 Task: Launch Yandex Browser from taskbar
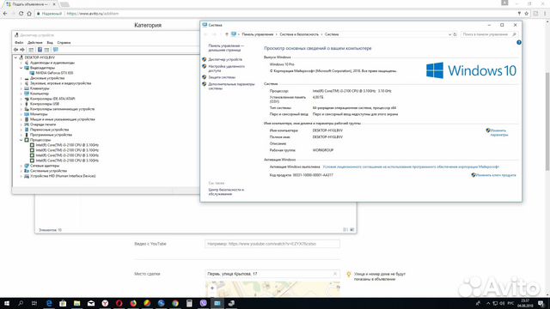(105, 303)
